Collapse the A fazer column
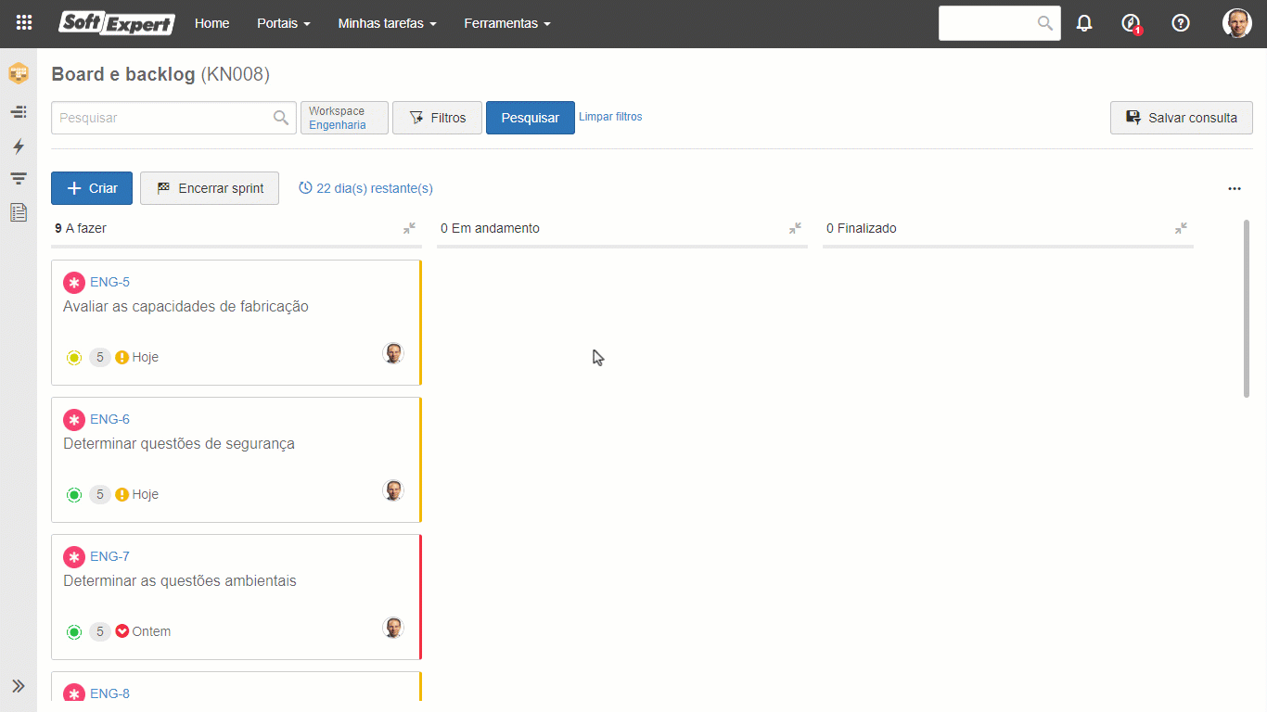The image size is (1267, 712). (409, 228)
